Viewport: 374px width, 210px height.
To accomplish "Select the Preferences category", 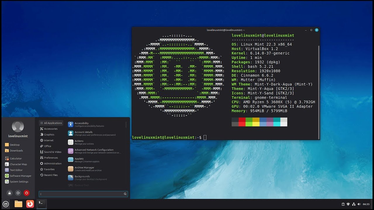I will [x=51, y=158].
